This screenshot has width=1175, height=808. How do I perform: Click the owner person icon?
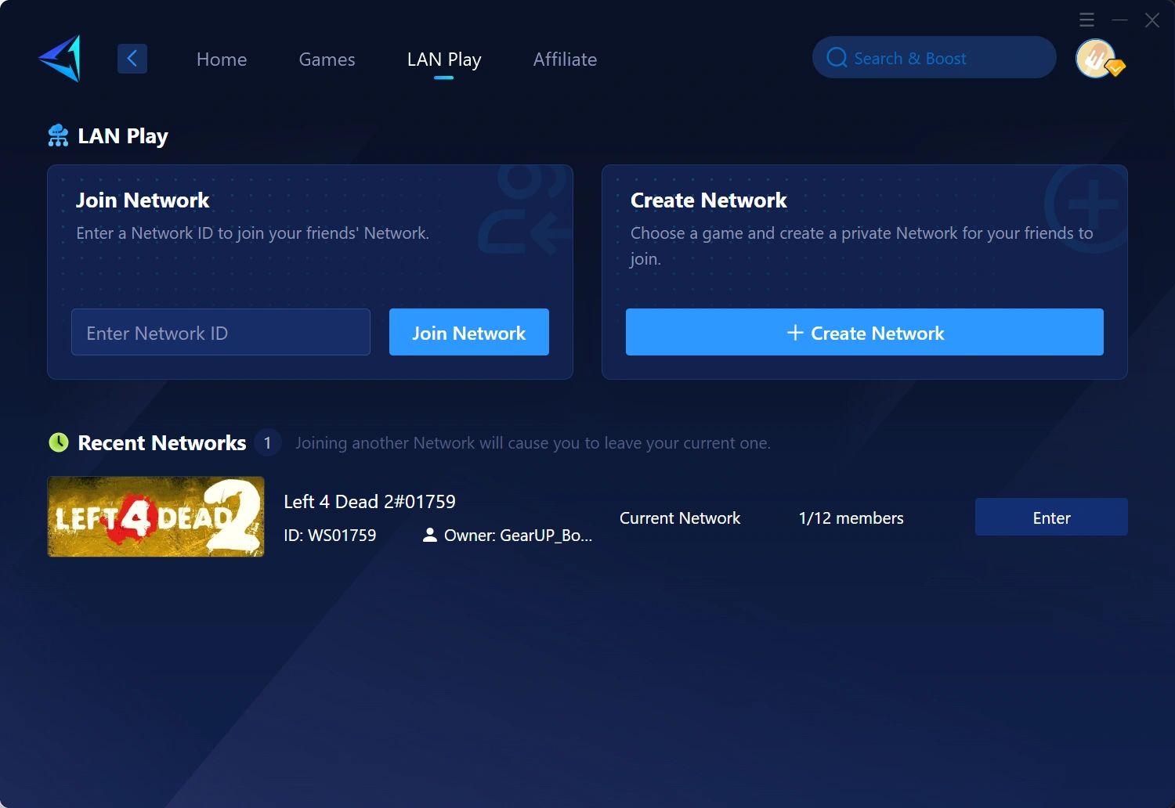pos(429,535)
